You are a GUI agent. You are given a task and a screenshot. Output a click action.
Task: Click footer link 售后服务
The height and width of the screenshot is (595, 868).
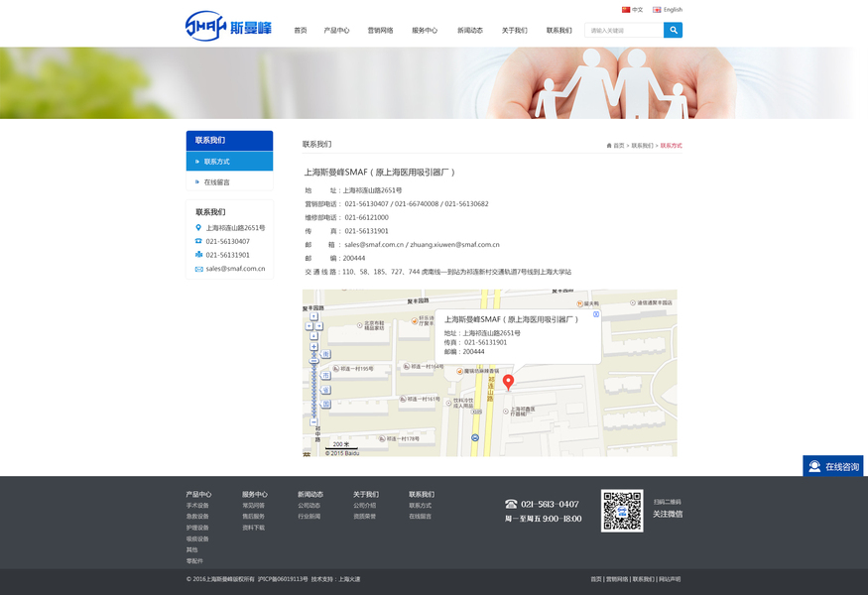point(253,517)
